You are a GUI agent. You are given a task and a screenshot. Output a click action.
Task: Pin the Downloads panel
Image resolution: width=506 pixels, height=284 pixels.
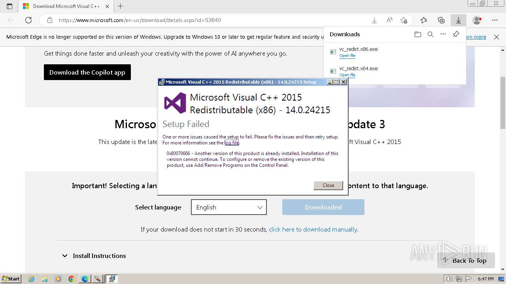(456, 34)
